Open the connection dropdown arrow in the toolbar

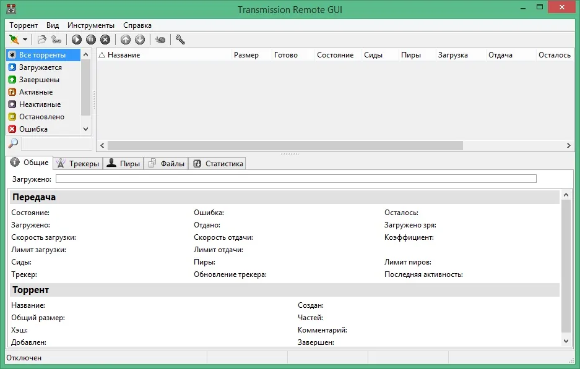[x=25, y=40]
